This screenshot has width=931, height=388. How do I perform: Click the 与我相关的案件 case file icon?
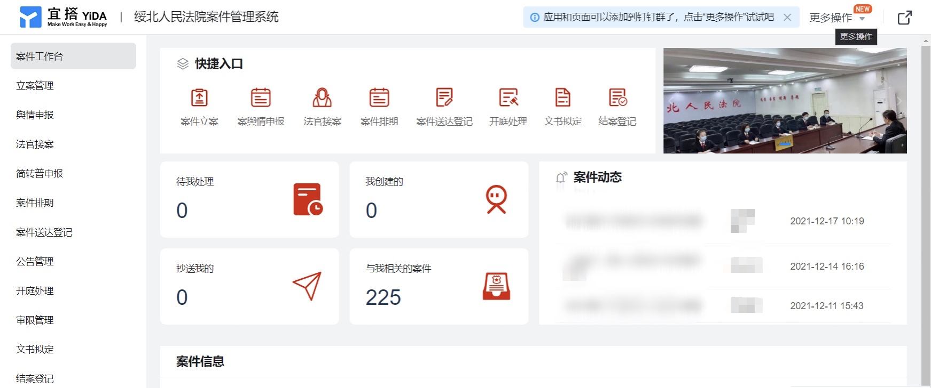tap(496, 286)
